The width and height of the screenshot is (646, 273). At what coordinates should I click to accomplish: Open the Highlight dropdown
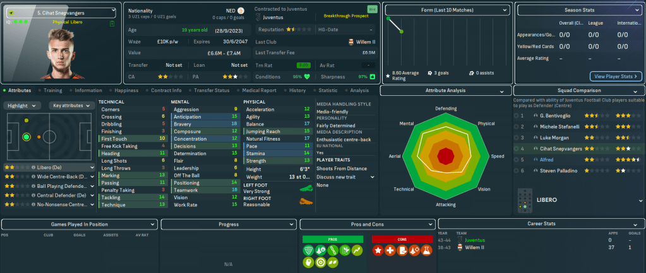24,106
